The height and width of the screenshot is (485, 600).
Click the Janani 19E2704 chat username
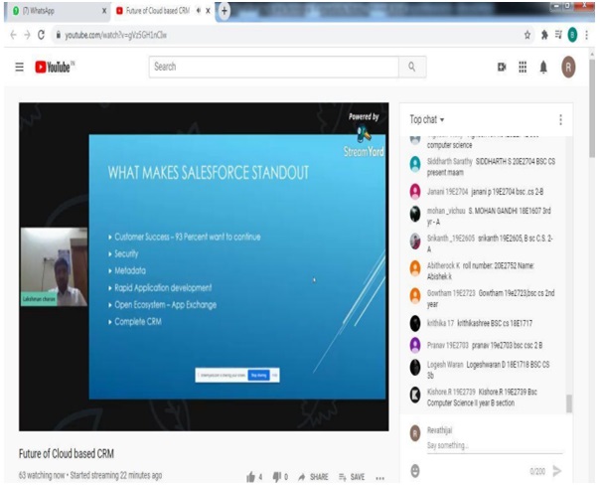pyautogui.click(x=447, y=192)
